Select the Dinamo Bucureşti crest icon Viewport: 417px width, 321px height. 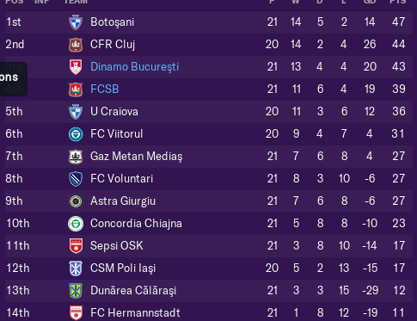tap(76, 67)
